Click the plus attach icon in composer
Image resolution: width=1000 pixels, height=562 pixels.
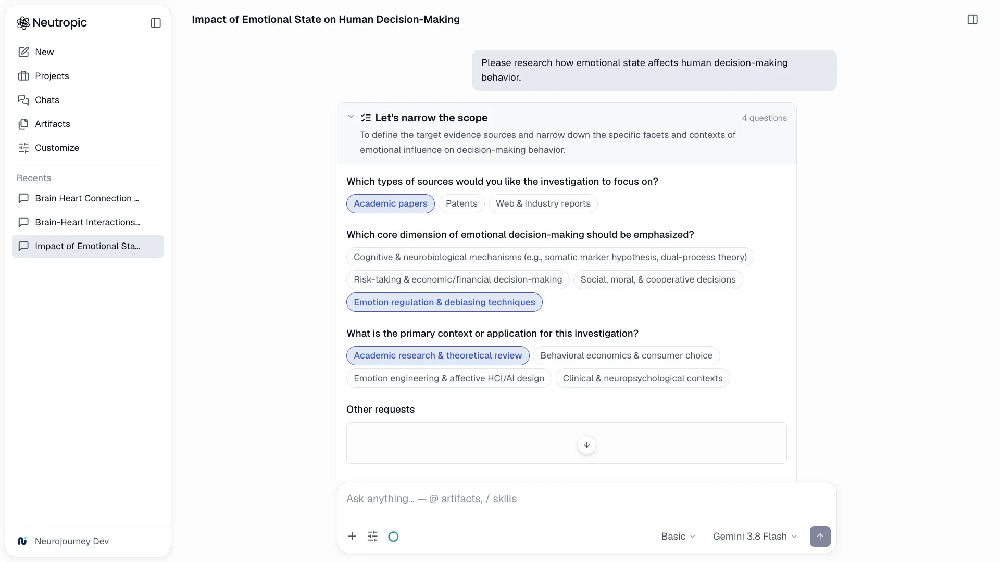click(x=352, y=536)
